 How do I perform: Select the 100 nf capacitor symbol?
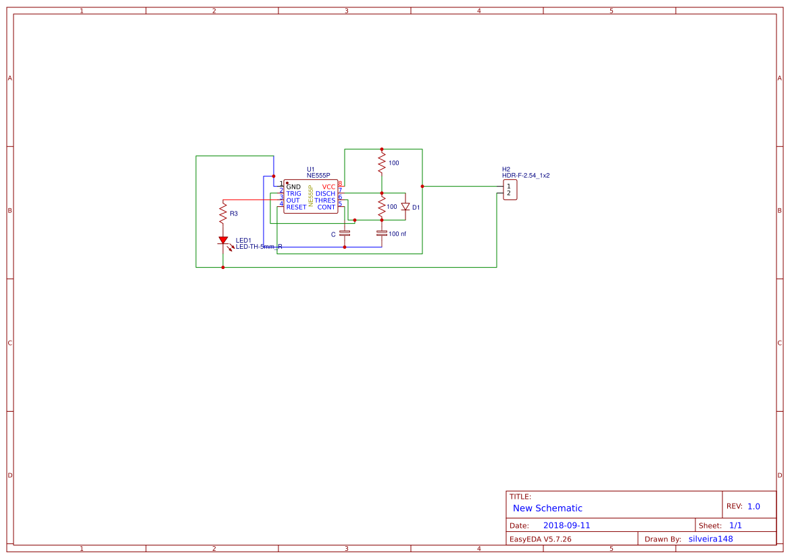tap(381, 233)
